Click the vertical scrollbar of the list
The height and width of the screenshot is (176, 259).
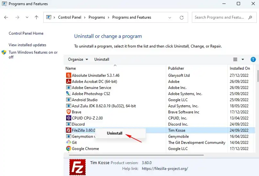pos(258,76)
